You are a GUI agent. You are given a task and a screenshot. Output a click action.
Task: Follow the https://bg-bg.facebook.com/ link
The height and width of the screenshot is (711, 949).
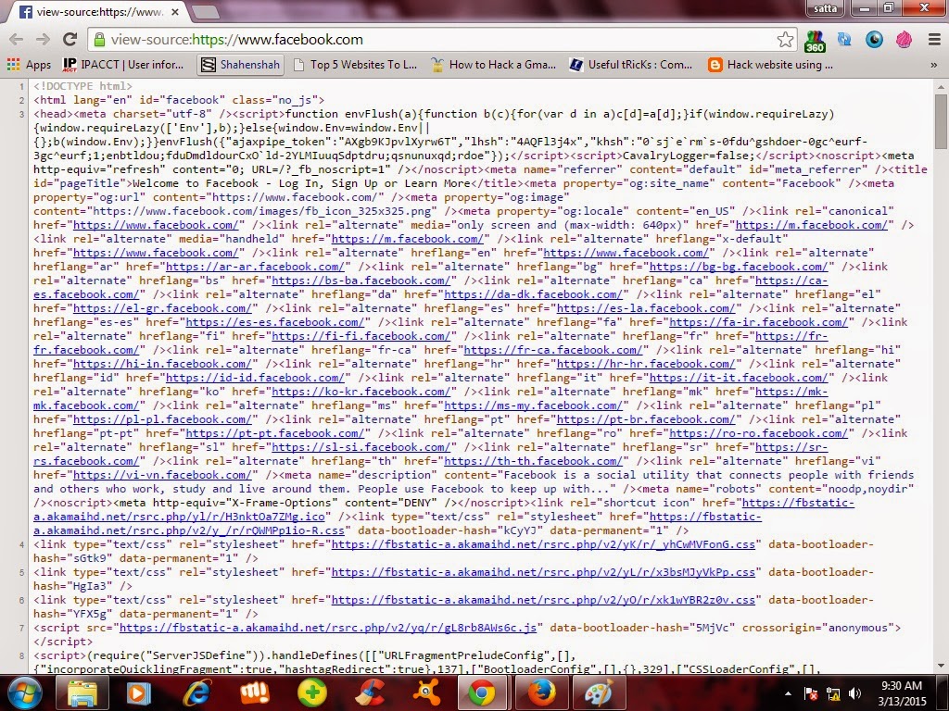point(739,267)
